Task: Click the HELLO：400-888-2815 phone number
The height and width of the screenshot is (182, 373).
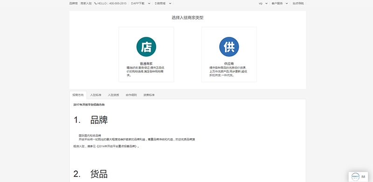Action: point(112,3)
